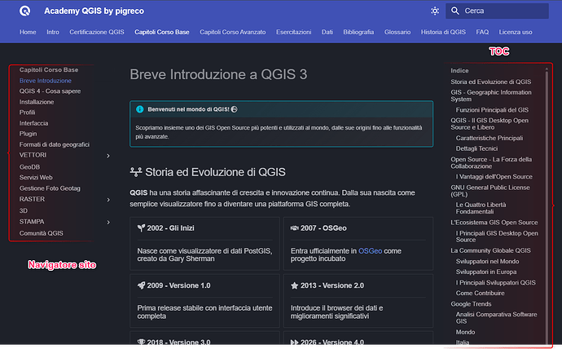Jump to GNU General Public License

[490, 191]
